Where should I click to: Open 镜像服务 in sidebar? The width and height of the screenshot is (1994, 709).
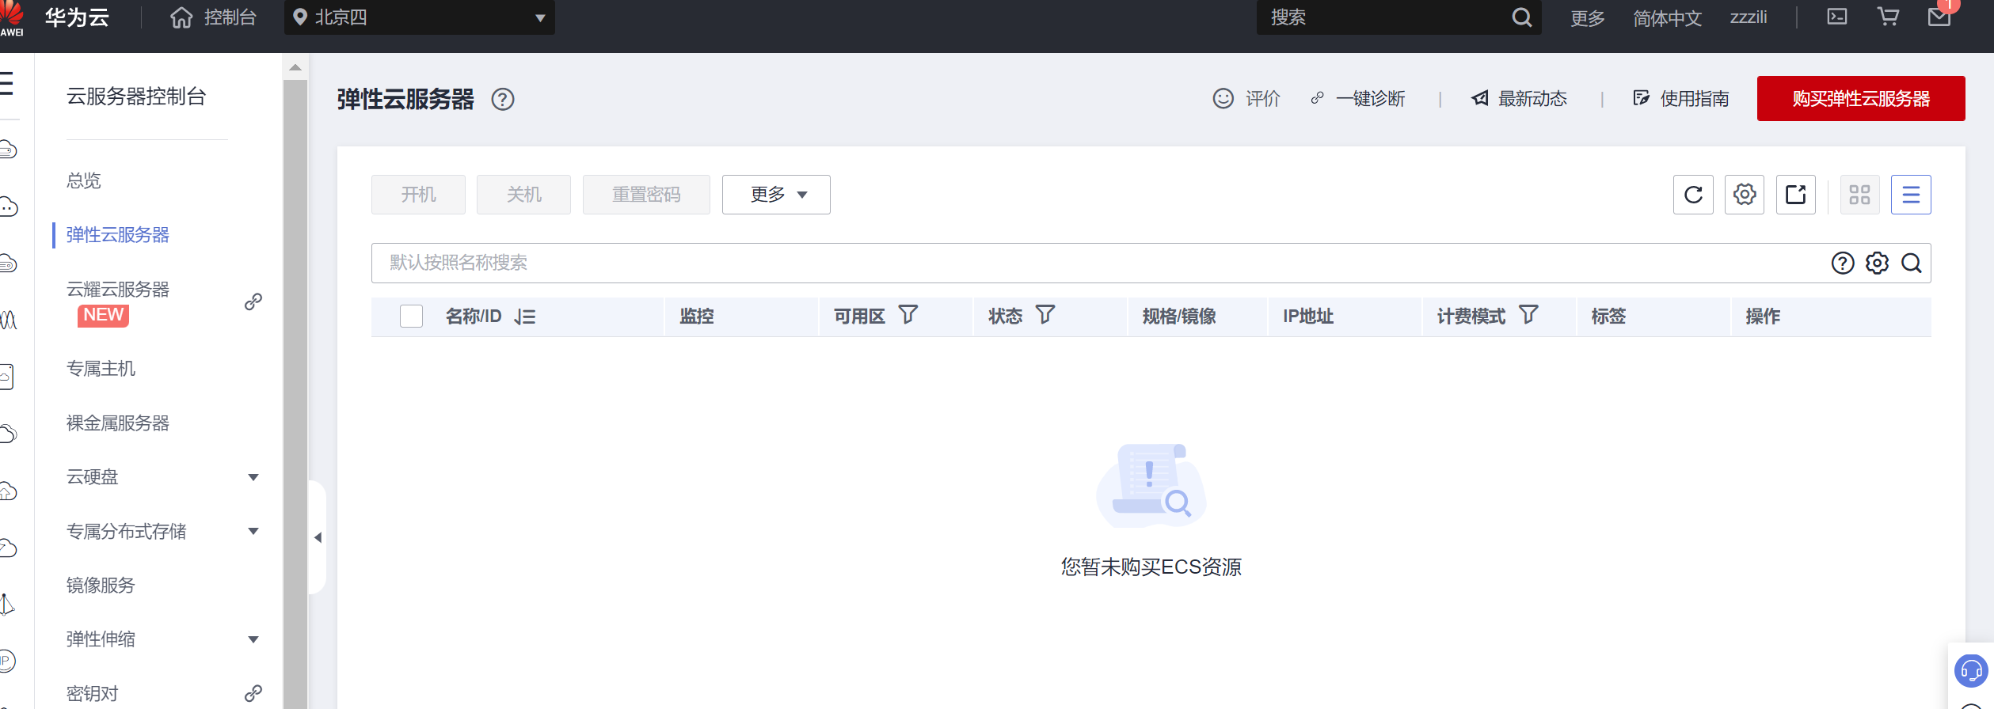pyautogui.click(x=101, y=586)
